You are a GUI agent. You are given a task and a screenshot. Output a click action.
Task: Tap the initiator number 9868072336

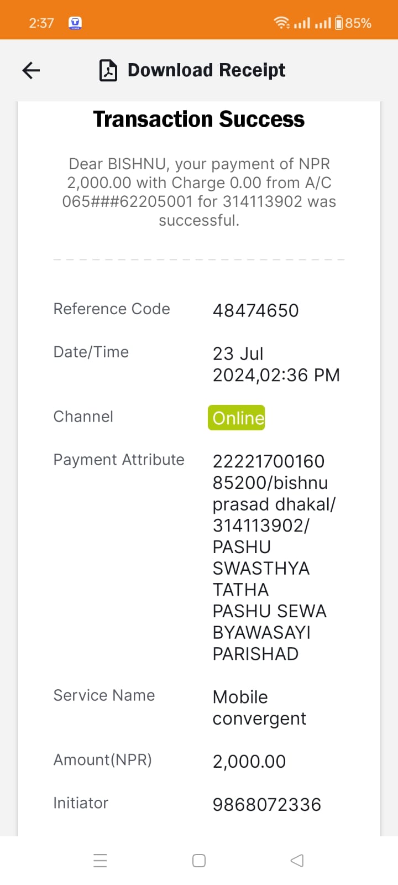point(266,804)
